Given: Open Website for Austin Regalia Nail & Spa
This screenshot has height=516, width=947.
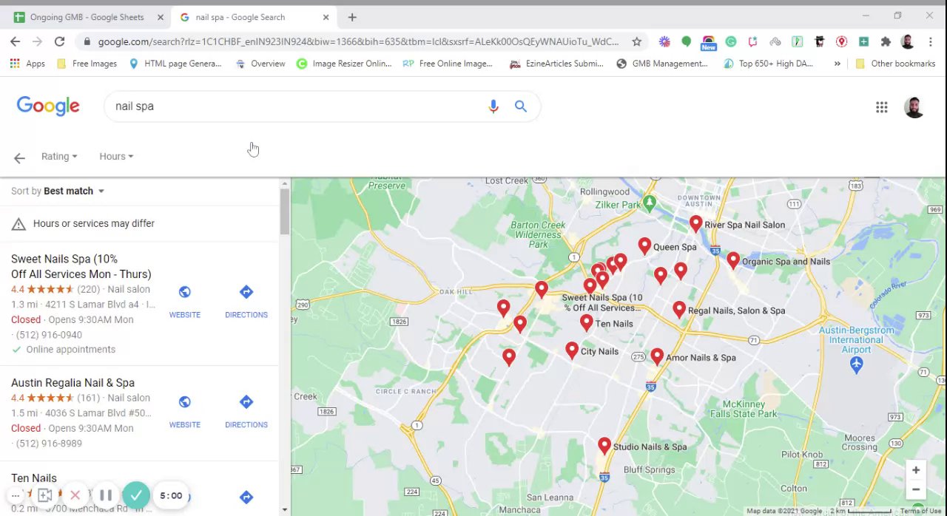Looking at the screenshot, I should tap(184, 412).
